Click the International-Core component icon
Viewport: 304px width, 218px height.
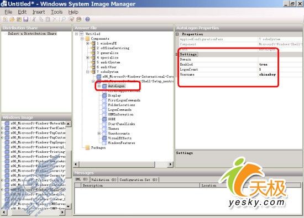pyautogui.click(x=99, y=77)
